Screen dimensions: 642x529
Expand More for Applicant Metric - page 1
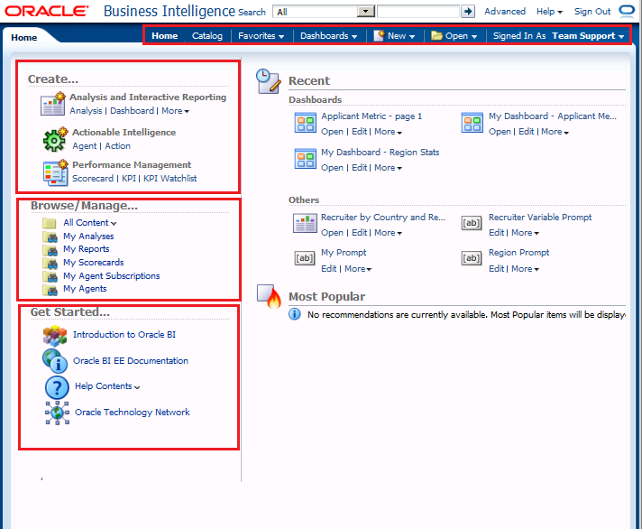pyautogui.click(x=388, y=132)
